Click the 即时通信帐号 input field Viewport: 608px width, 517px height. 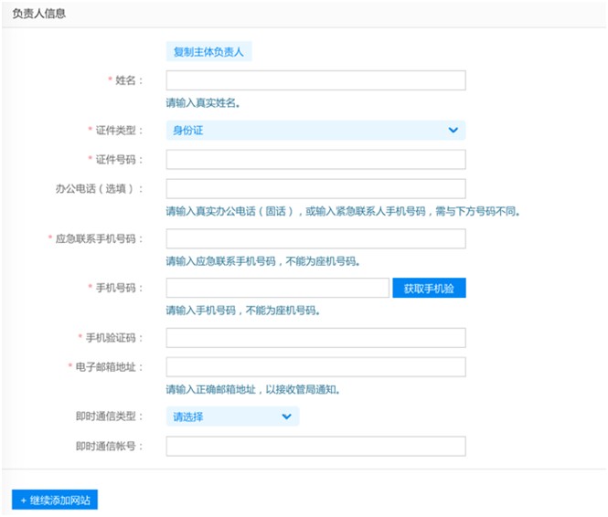coord(315,446)
